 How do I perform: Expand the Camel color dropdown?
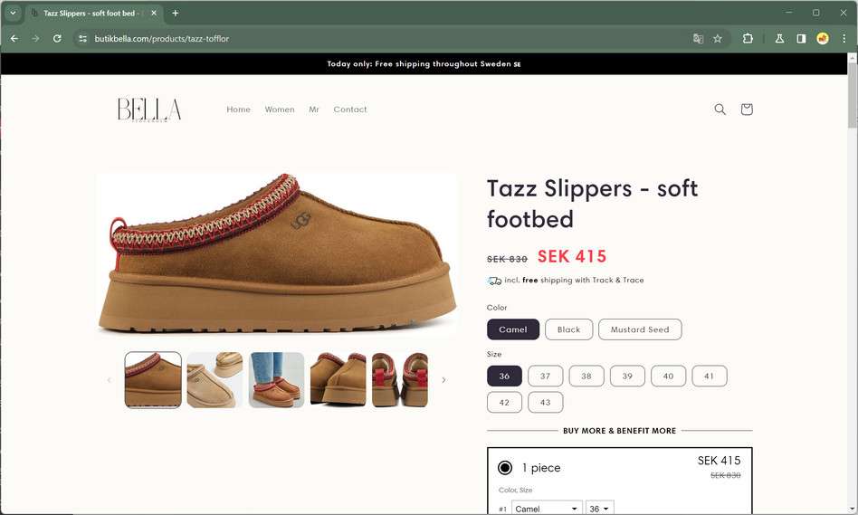coord(548,509)
